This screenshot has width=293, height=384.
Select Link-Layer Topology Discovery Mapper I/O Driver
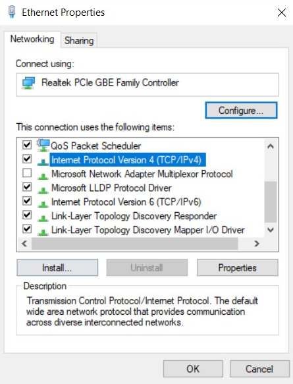148,230
